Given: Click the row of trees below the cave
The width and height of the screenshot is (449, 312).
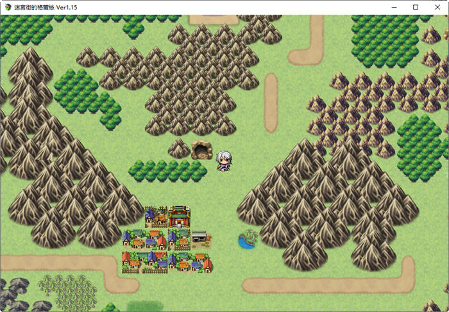Looking at the screenshot, I should tap(168, 171).
